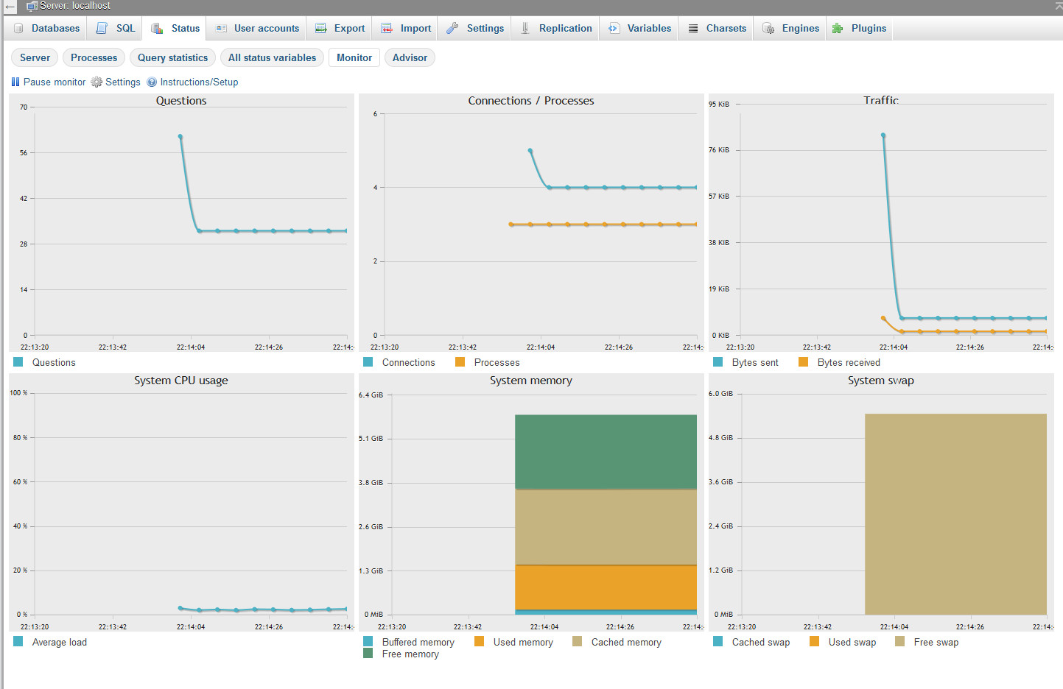
Task: Click the green free memory area in System memory chart
Action: tap(606, 451)
